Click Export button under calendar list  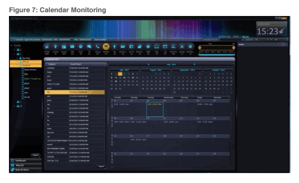(x=101, y=167)
